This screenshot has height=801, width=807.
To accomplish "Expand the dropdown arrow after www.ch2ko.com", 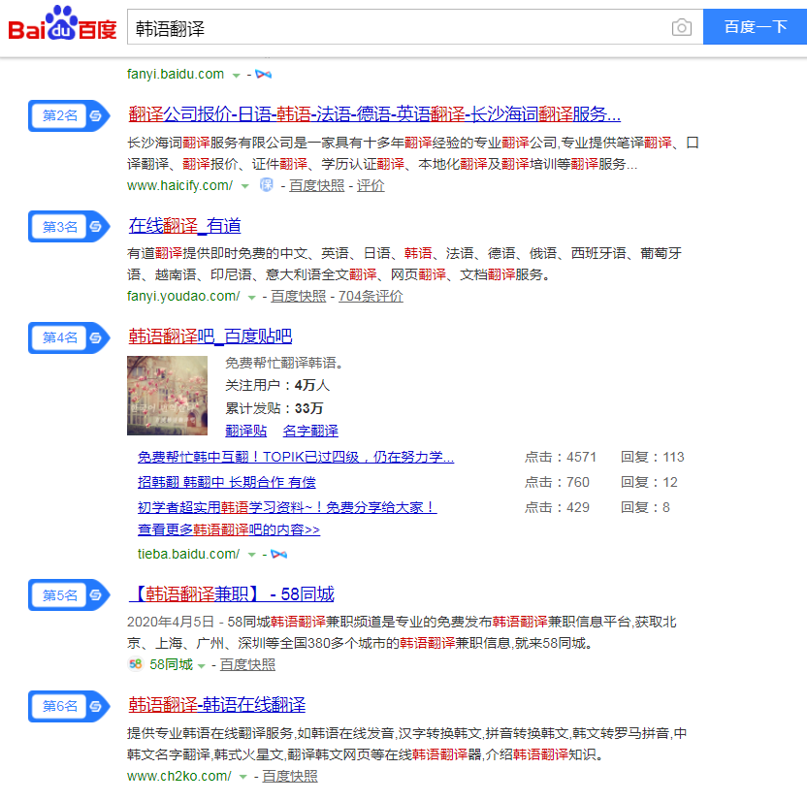I will pos(242,777).
